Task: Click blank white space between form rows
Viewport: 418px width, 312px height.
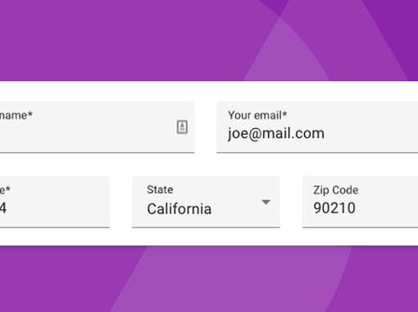Action: click(x=207, y=164)
